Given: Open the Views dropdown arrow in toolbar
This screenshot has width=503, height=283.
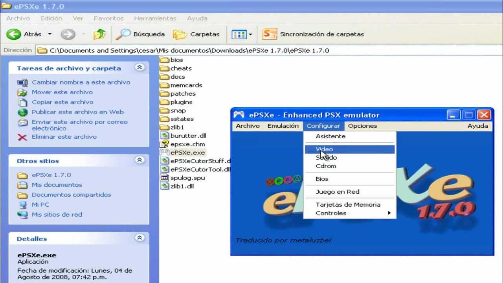Looking at the screenshot, I should click(250, 35).
